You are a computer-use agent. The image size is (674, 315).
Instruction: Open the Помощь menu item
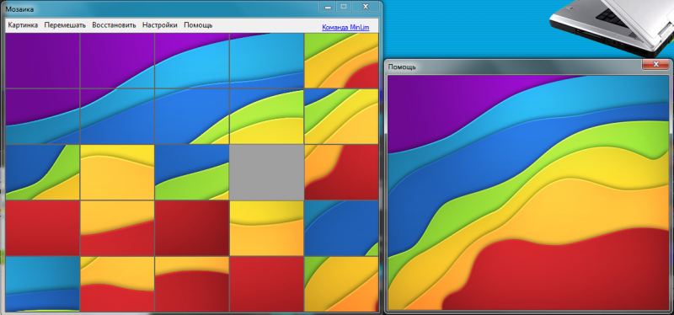coord(198,25)
